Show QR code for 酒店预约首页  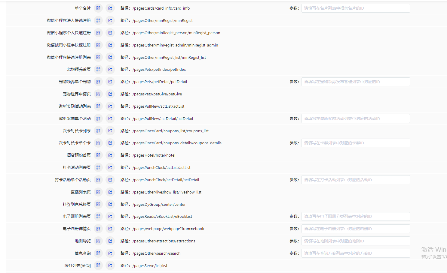(x=98, y=155)
